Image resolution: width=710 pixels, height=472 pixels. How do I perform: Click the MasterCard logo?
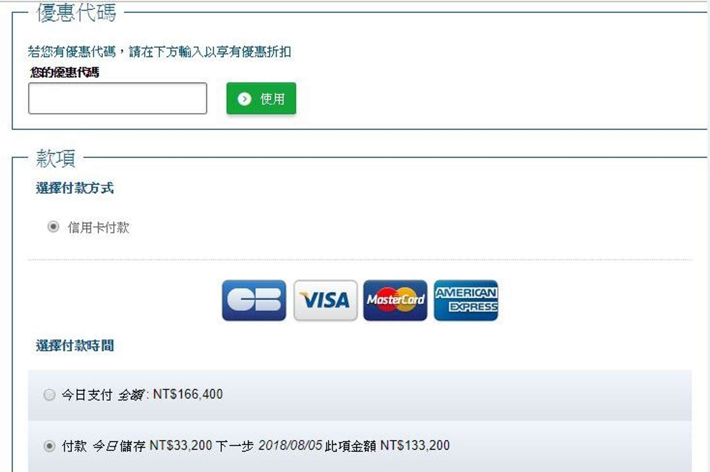coord(395,300)
